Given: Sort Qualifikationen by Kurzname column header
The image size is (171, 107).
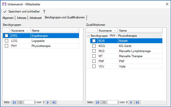Looking at the screenshot, I should (x=108, y=31).
